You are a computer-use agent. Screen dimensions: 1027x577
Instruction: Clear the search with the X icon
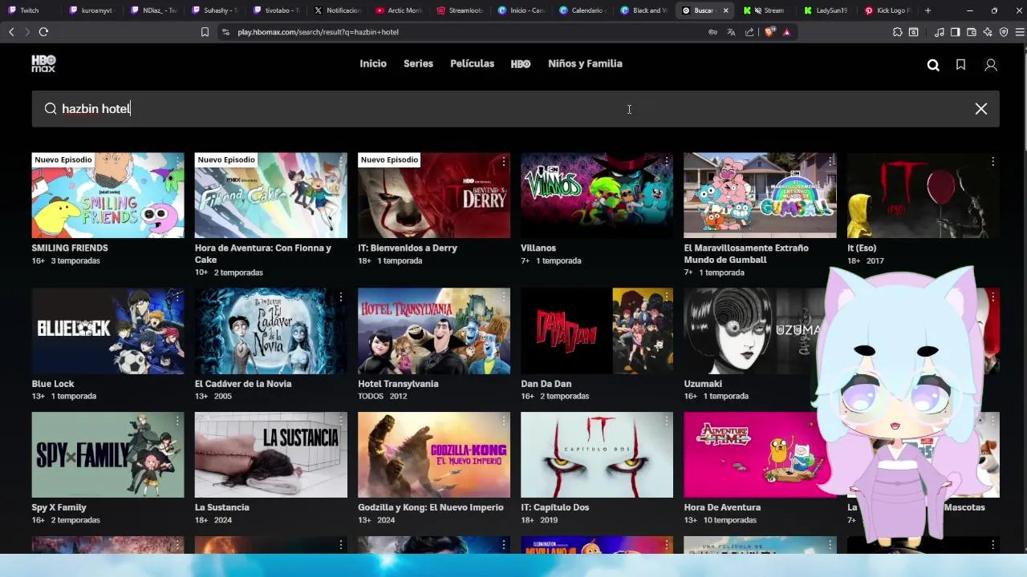[x=980, y=109]
